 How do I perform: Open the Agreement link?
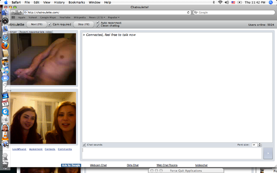pyautogui.click(x=36, y=149)
